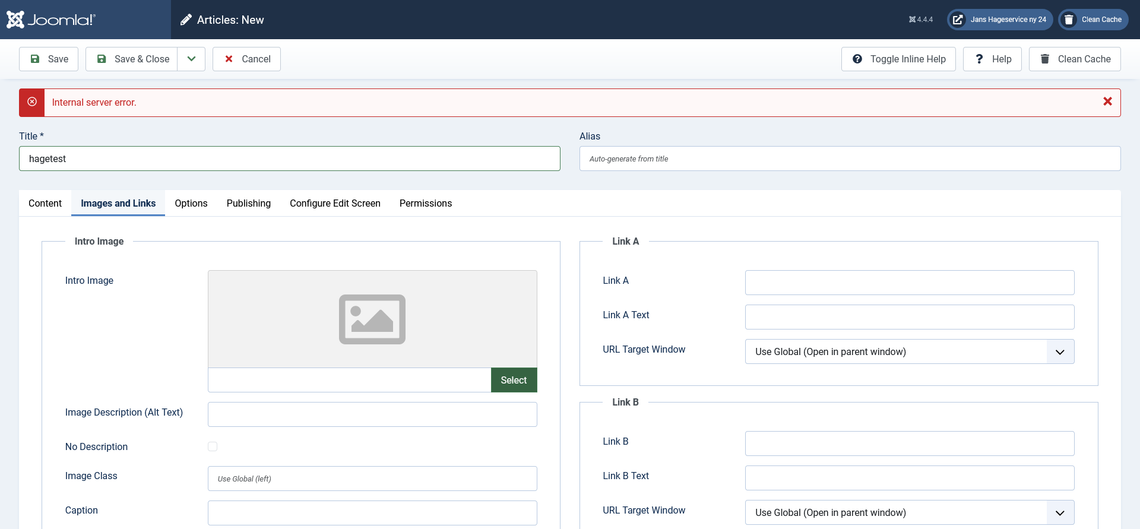Check the No Description checkbox
The image size is (1140, 529).
tap(213, 446)
